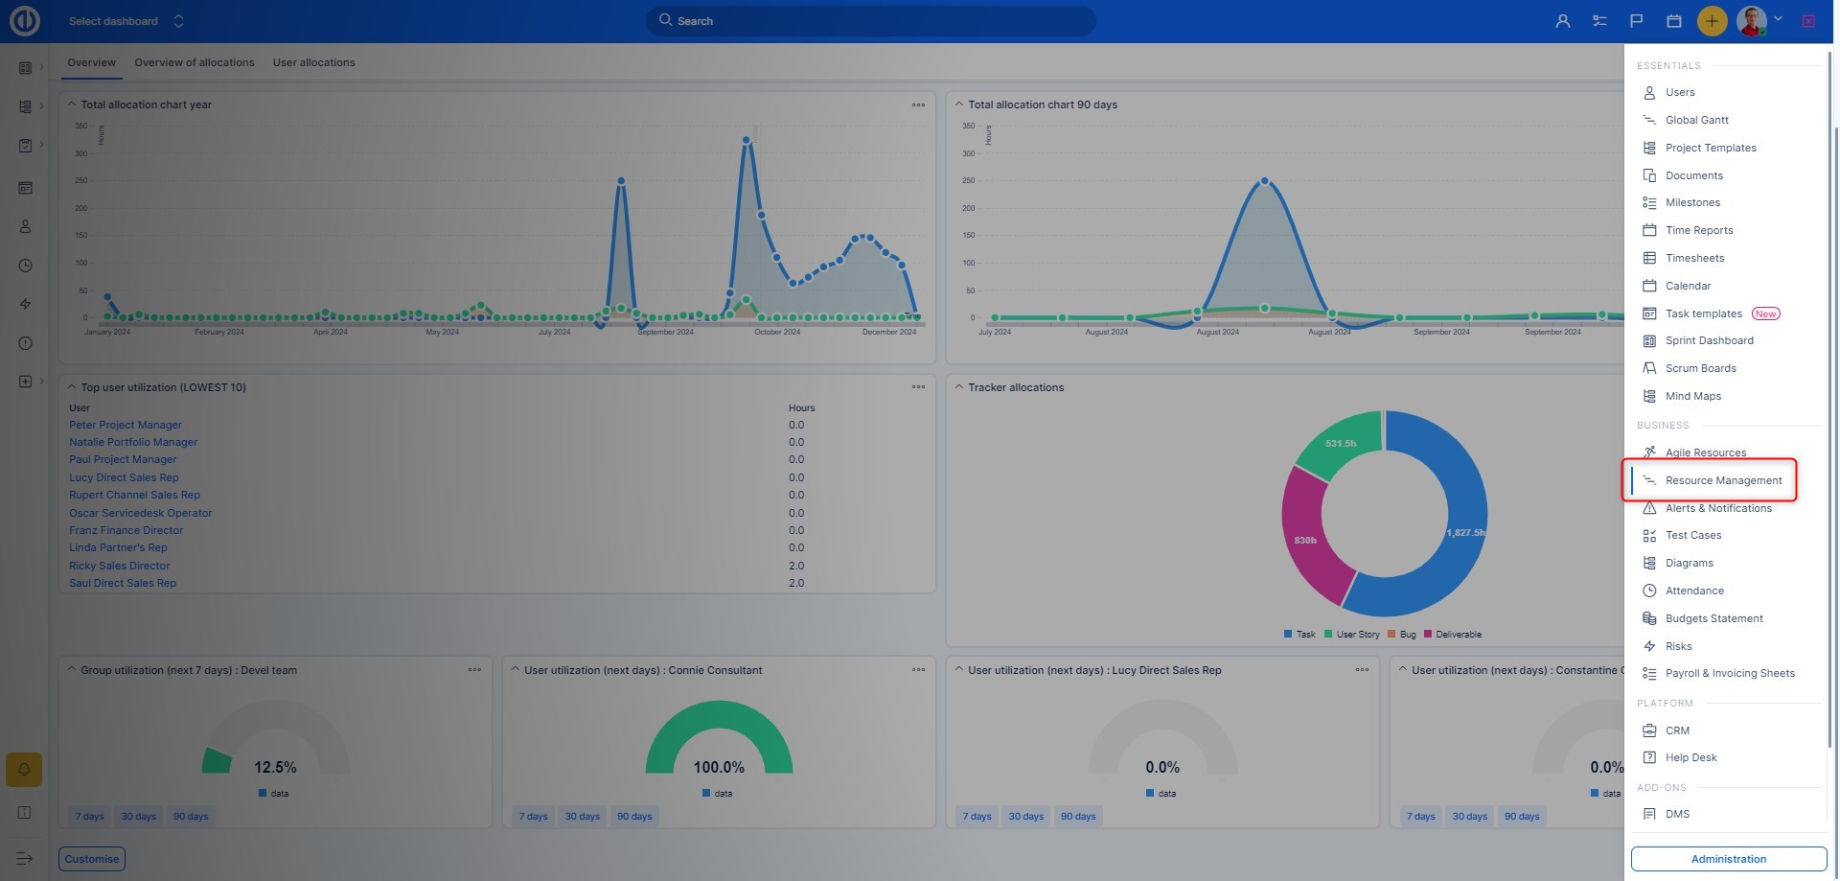Click the calendar icon in top bar
The width and height of the screenshot is (1840, 881).
tap(1674, 21)
